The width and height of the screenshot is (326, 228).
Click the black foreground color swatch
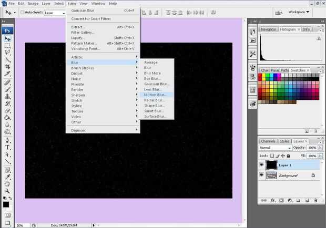pyautogui.click(x=6, y=204)
